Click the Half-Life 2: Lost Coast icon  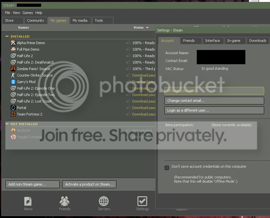[x=13, y=101]
